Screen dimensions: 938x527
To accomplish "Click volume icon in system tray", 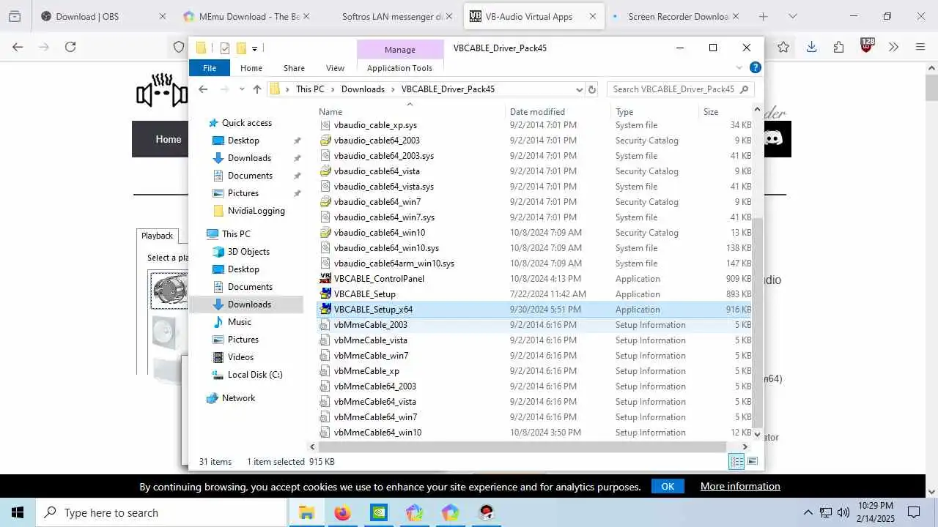I will coord(843,512).
